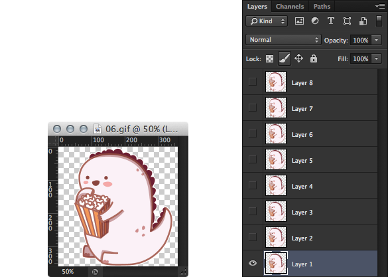Image resolution: width=388 pixels, height=277 pixels.
Task: Lock image pixels brush icon
Action: click(285, 58)
